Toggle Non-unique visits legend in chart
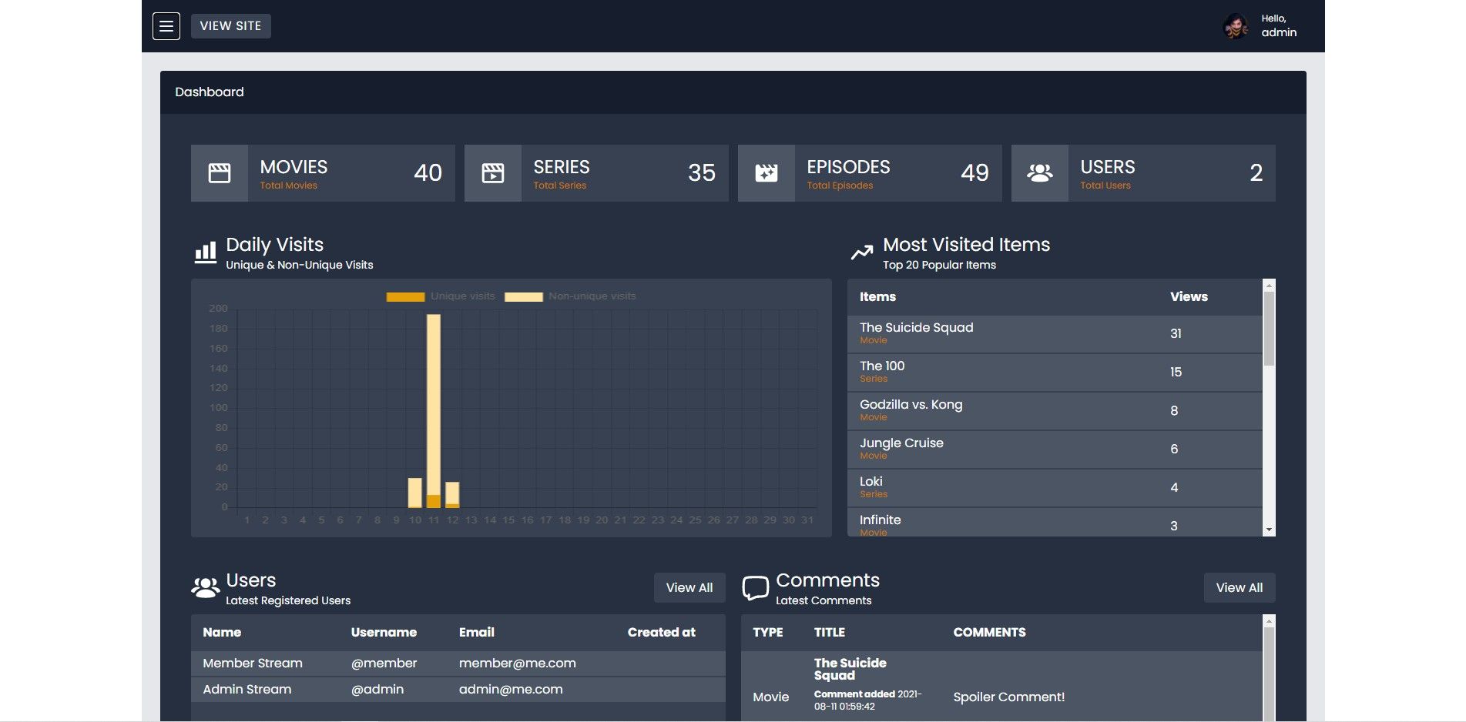Image resolution: width=1466 pixels, height=722 pixels. coord(571,296)
